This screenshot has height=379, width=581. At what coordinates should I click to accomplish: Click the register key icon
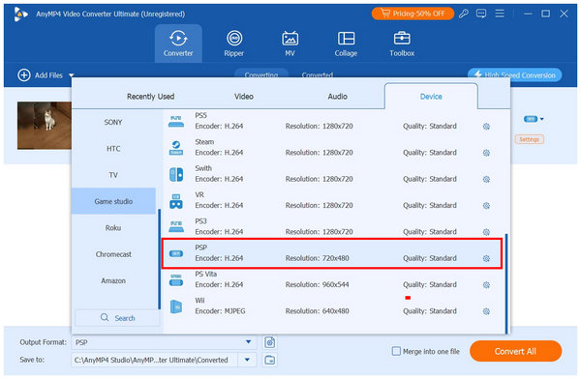(463, 15)
